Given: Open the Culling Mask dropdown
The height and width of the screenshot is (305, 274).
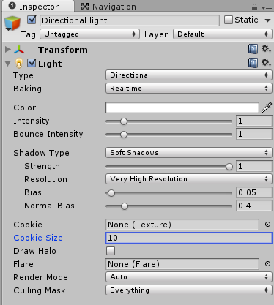Looking at the screenshot, I should [189, 290].
